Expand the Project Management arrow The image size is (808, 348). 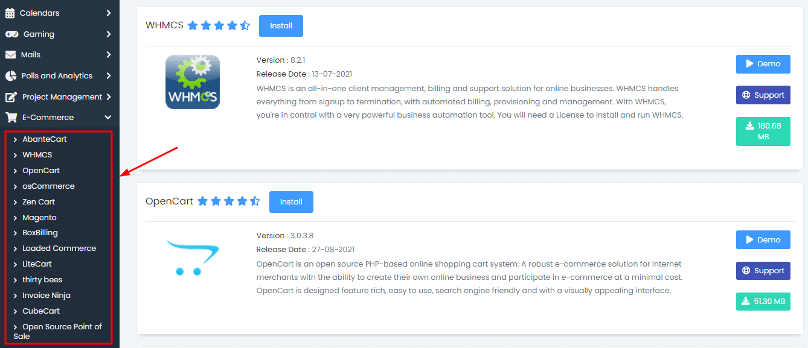pyautogui.click(x=108, y=96)
